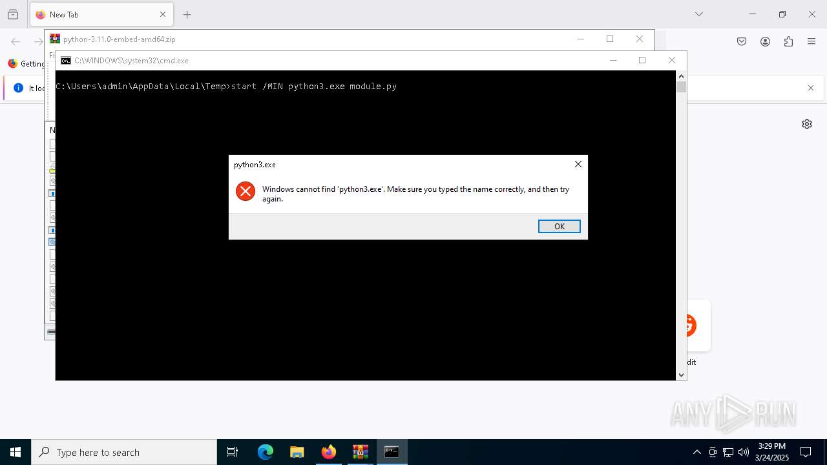Open the New Tab browser tab
The height and width of the screenshot is (465, 827).
(x=101, y=14)
